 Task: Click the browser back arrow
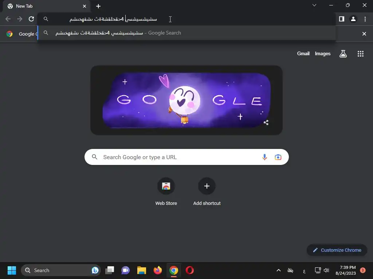[x=8, y=19]
